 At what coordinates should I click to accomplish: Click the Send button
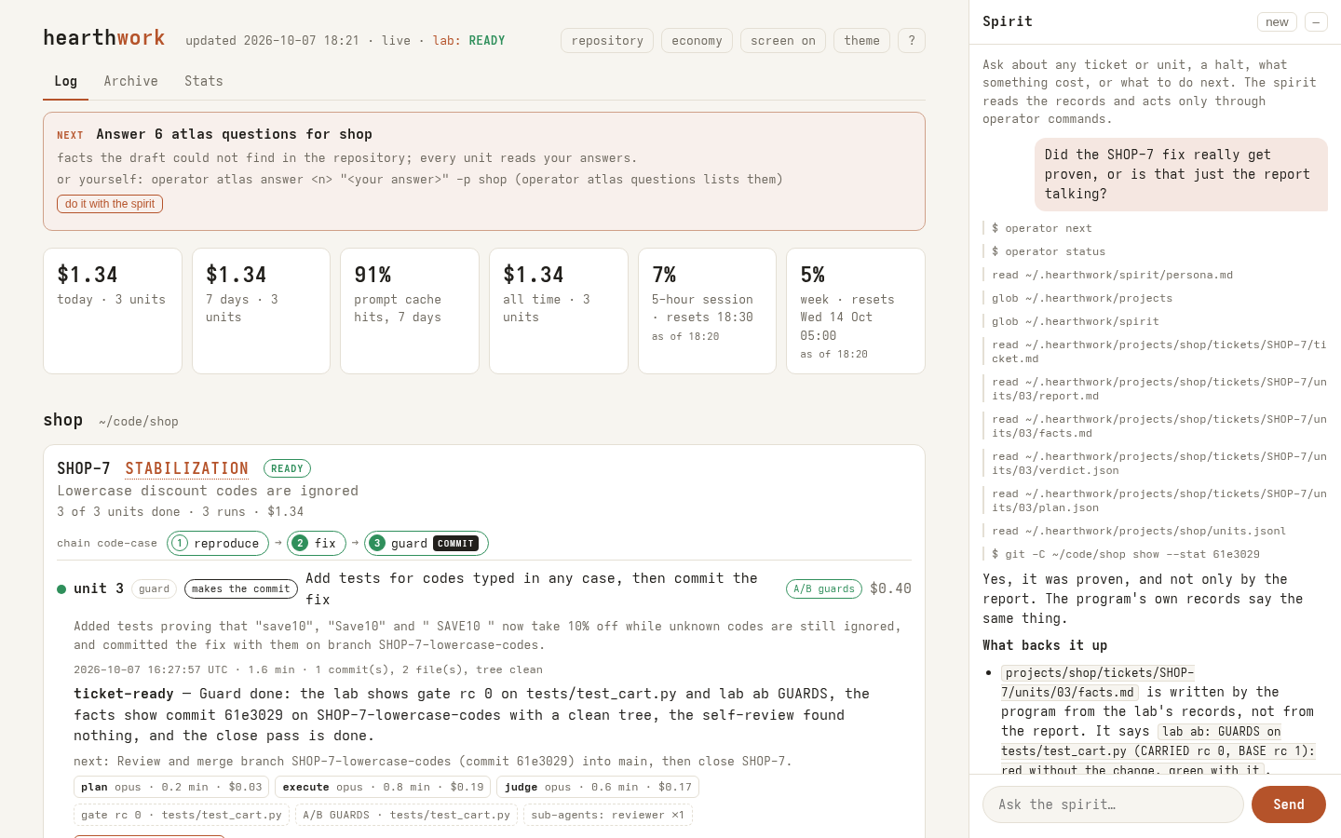coord(1289,804)
